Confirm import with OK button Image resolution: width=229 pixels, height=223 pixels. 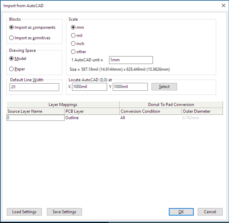(181, 212)
